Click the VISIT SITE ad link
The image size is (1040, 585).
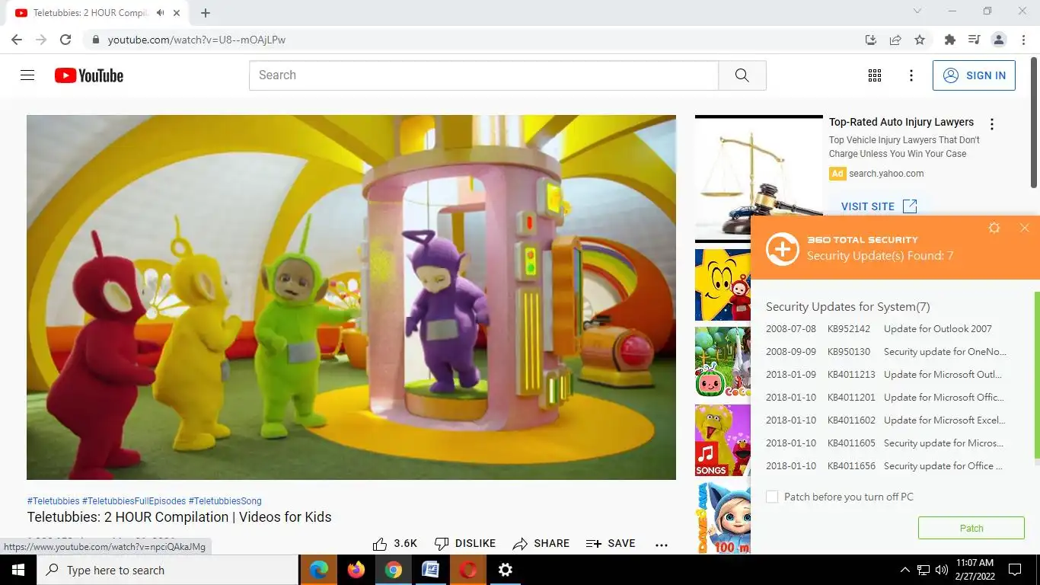coord(879,206)
